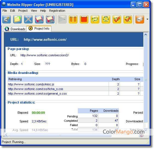Maximize the Website Ripper Copier window

(x=140, y=5)
